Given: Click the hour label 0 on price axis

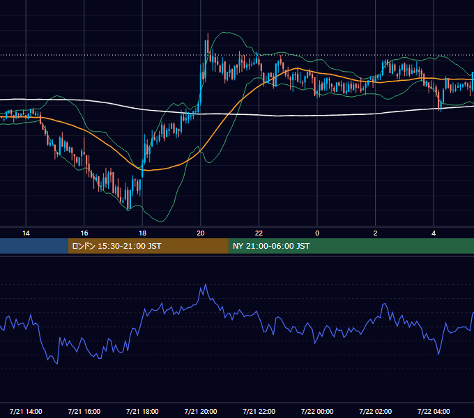Looking at the screenshot, I should [317, 233].
